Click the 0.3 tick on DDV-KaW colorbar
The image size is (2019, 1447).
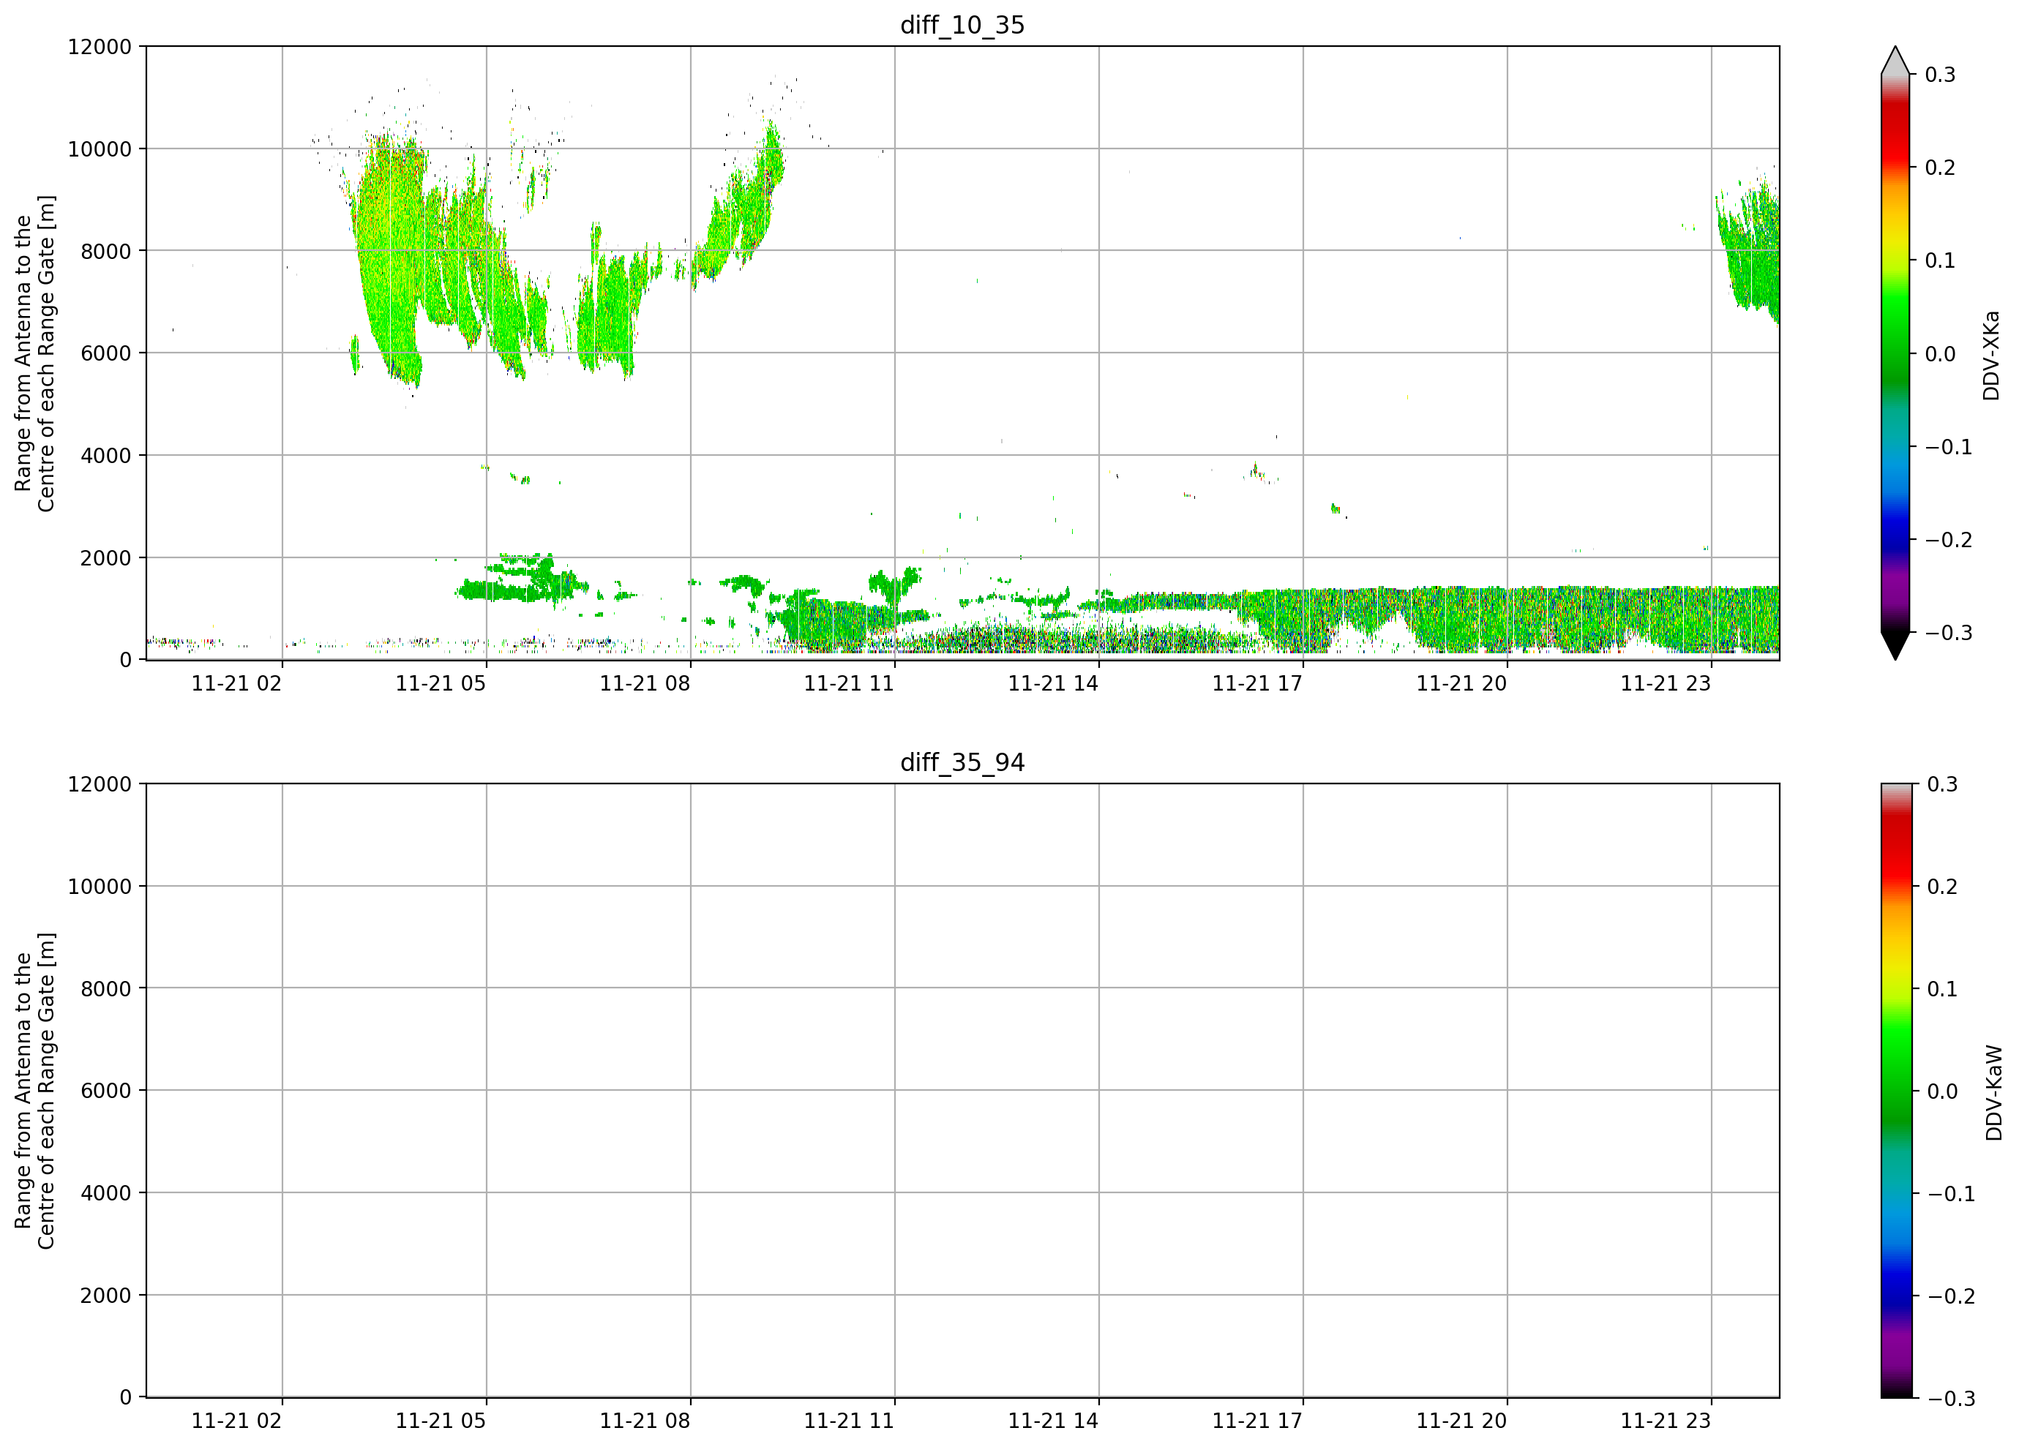coord(1942,784)
